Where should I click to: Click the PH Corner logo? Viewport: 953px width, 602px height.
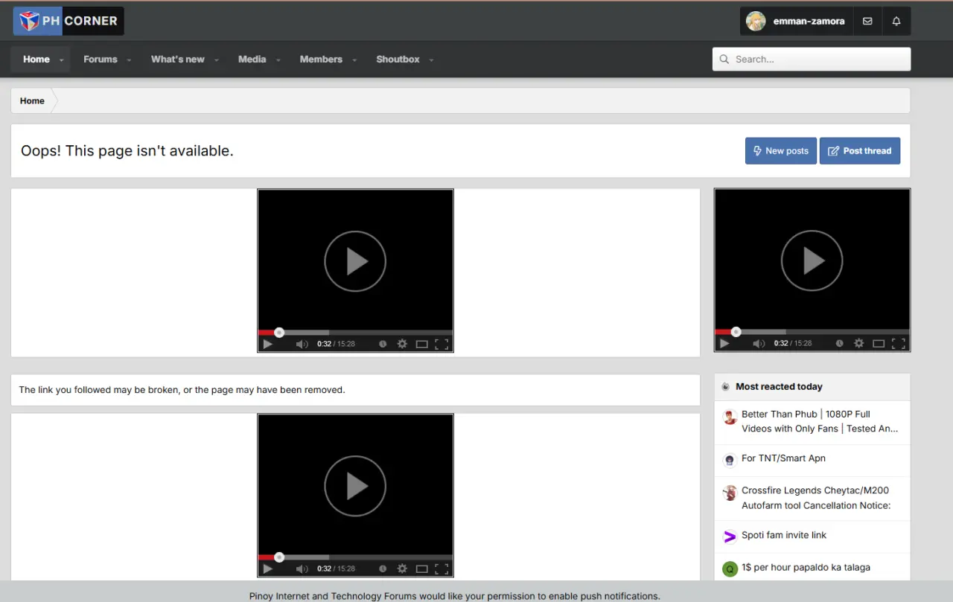point(68,21)
